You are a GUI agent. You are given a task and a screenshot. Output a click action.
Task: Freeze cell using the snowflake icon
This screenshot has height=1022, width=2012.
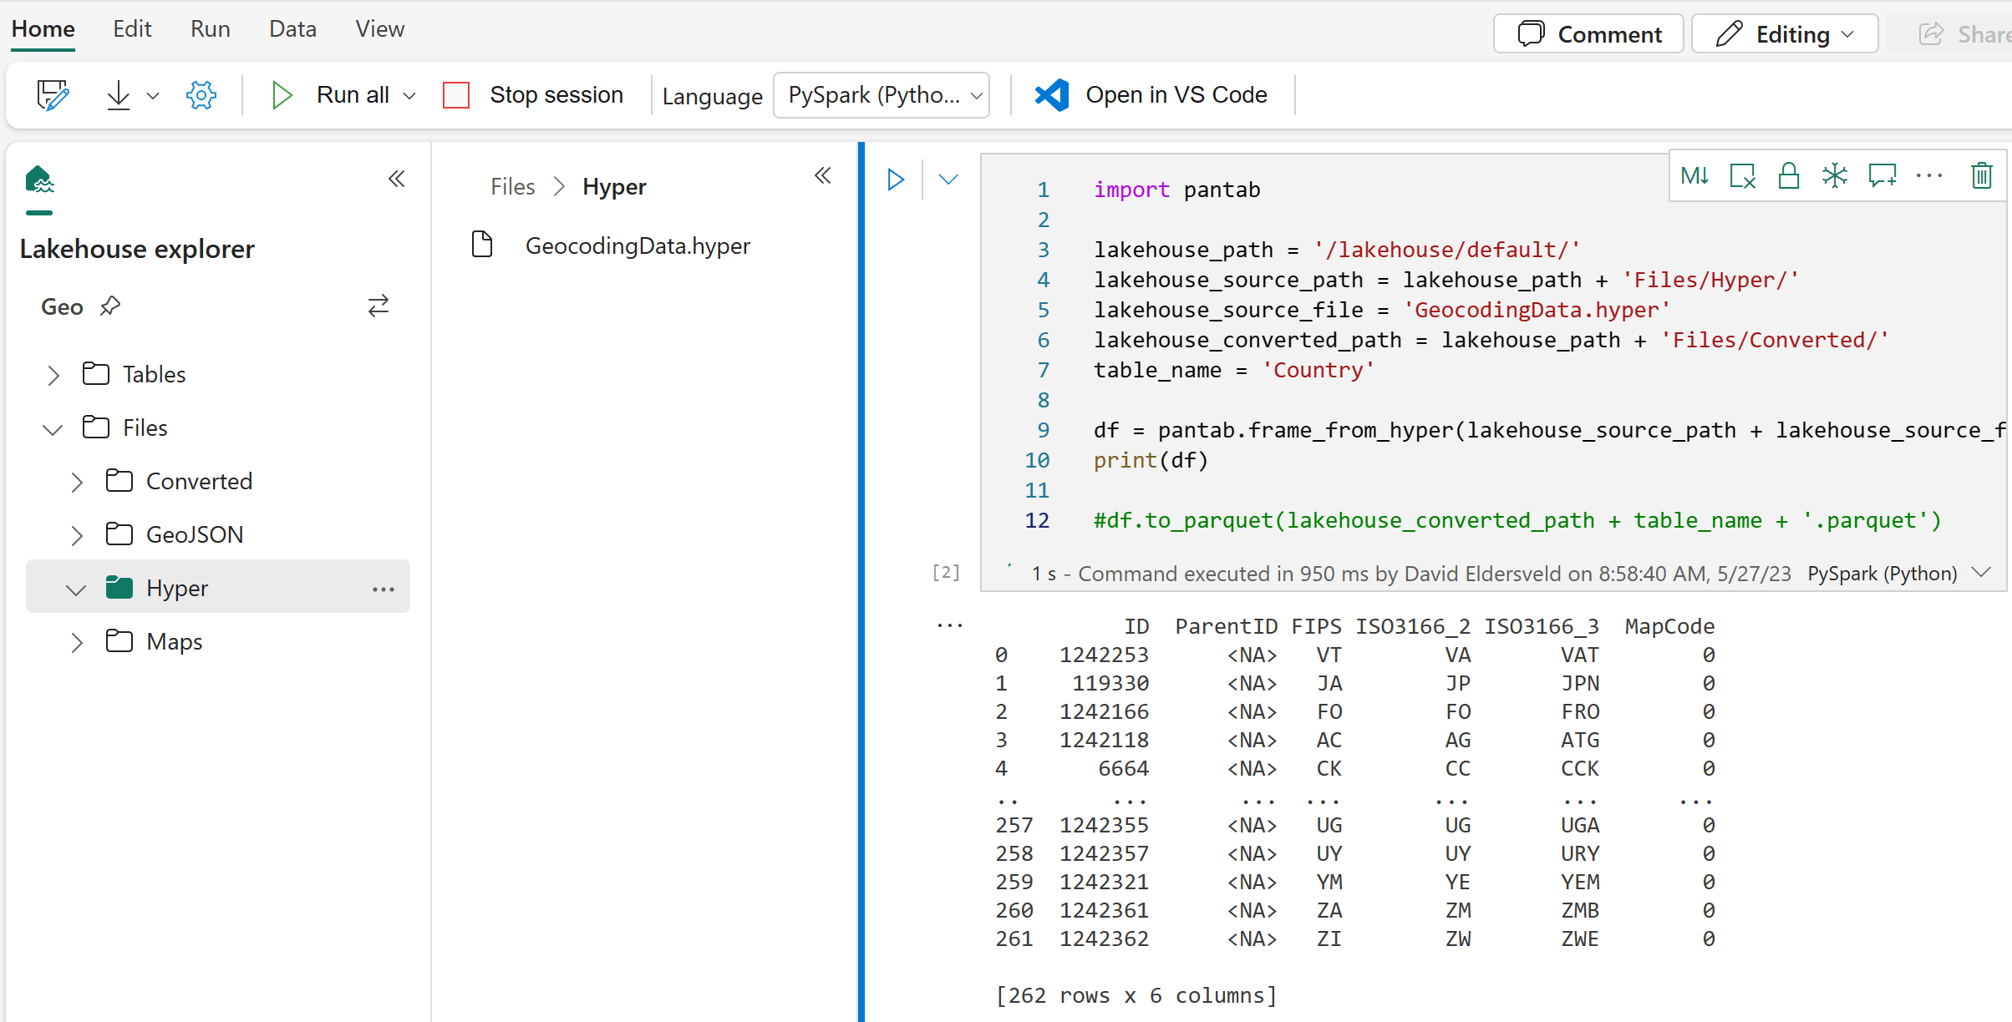pos(1835,176)
